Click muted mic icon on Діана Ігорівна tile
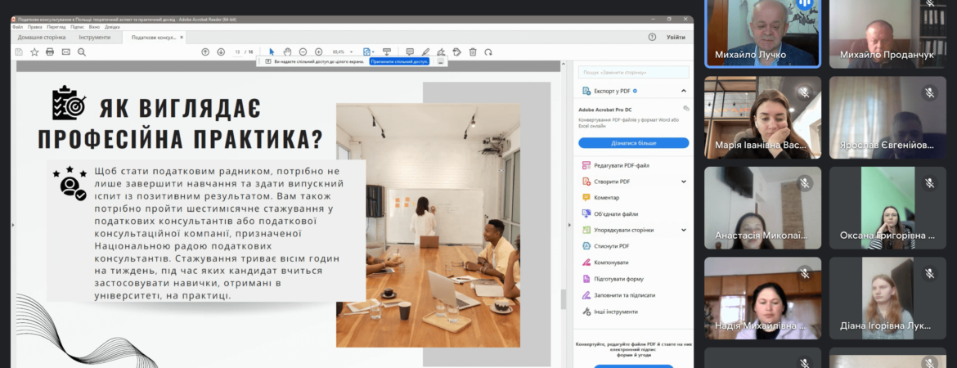Viewport: 957px width, 368px height. tap(929, 273)
